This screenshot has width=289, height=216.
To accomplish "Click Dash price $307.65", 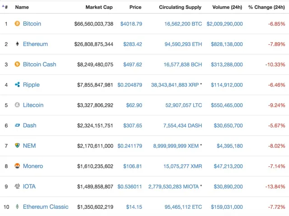I will (132, 125).
